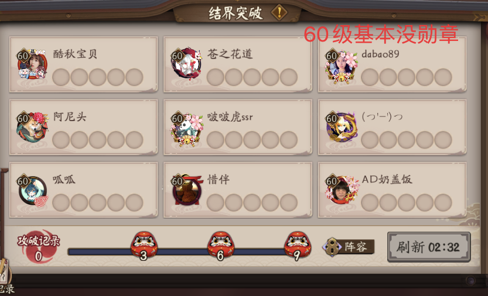The image size is (488, 296).
Task: Select the daruma reward marked 9
Action: coord(298,245)
